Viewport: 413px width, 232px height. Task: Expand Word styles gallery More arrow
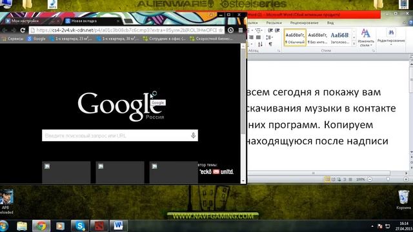(x=354, y=44)
